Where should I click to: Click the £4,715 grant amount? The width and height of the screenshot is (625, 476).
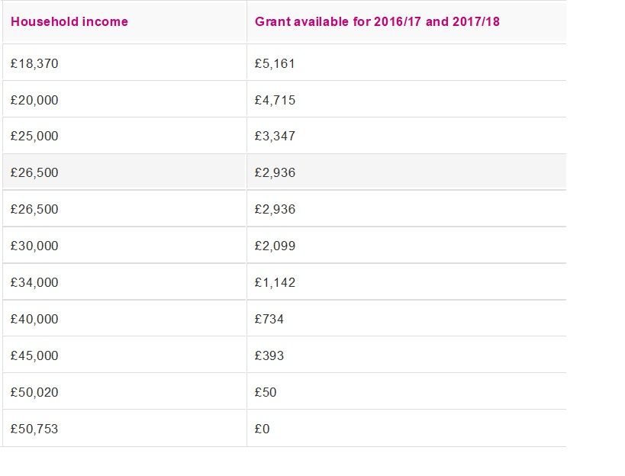tap(275, 100)
